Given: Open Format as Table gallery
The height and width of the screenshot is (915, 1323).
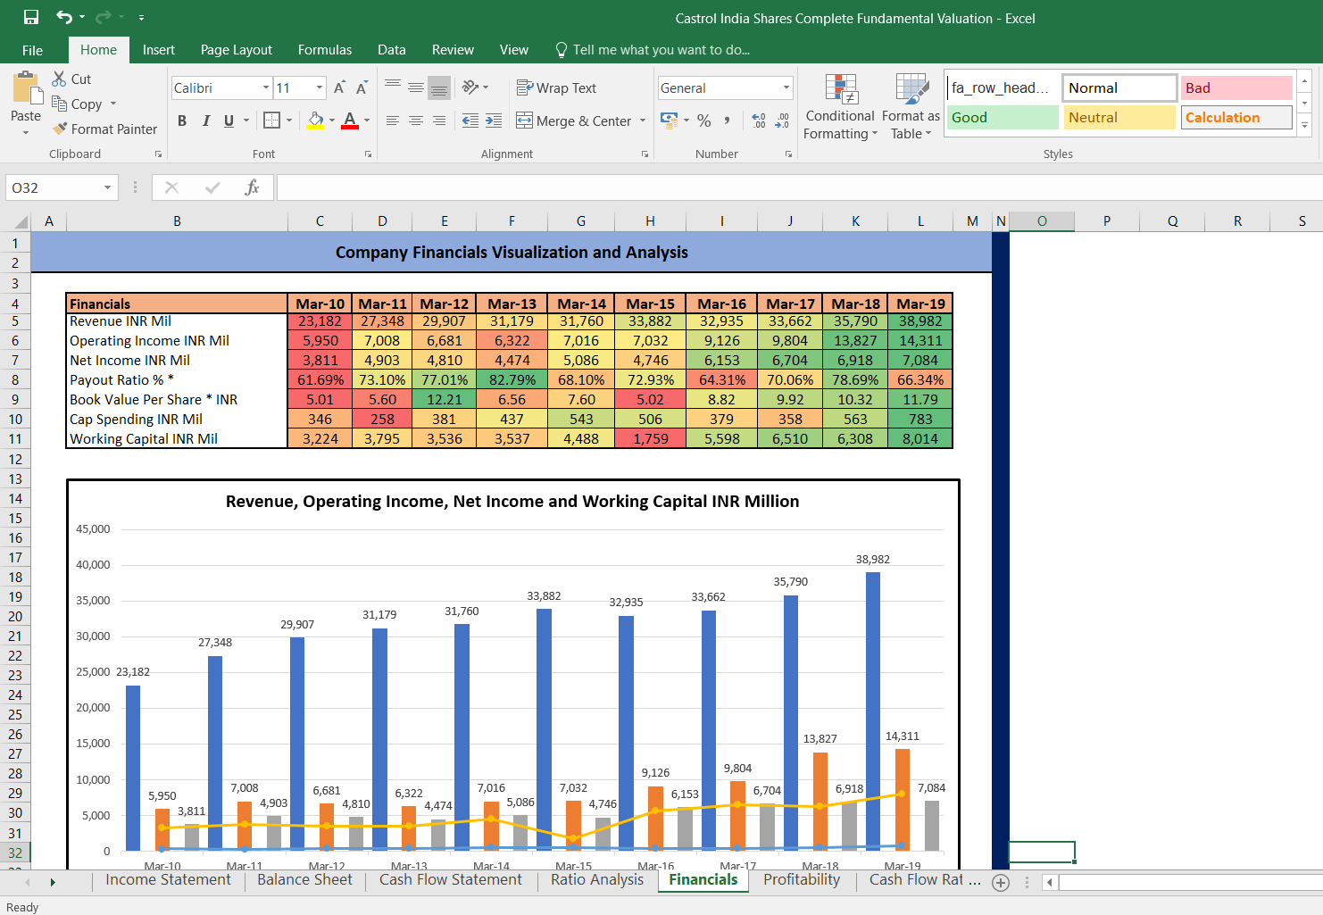Looking at the screenshot, I should pyautogui.click(x=911, y=107).
